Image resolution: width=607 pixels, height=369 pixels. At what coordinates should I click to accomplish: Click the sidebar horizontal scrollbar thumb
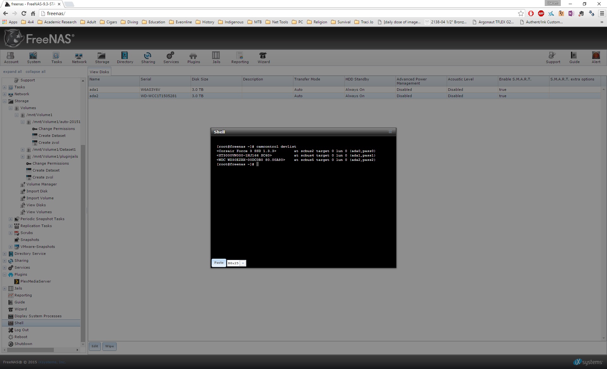(x=30, y=350)
